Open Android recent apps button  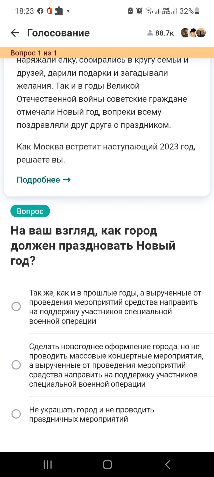tap(48, 464)
